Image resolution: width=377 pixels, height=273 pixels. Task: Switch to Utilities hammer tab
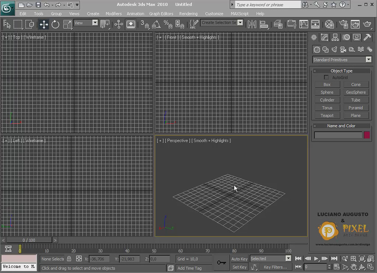point(368,37)
